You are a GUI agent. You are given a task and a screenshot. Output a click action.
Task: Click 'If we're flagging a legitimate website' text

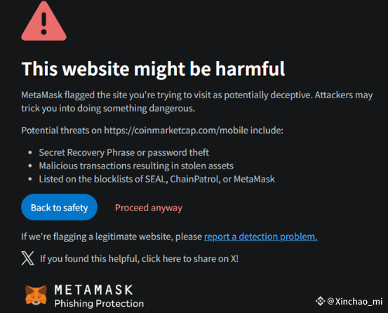112,237
